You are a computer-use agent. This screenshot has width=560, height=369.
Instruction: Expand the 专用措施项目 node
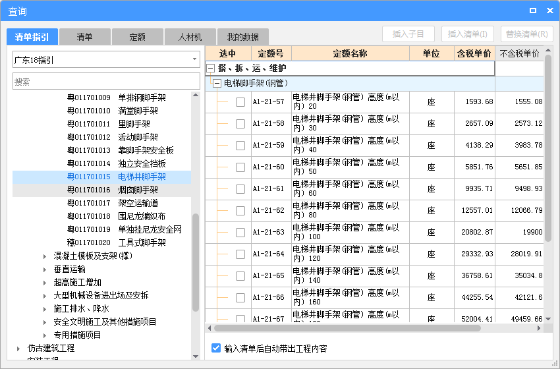(x=45, y=335)
